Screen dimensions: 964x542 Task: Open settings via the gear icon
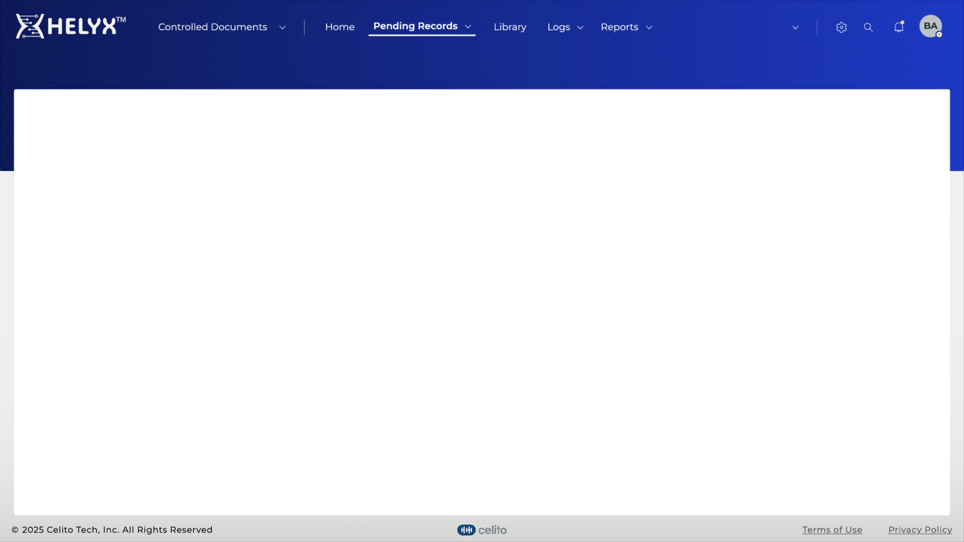(841, 28)
